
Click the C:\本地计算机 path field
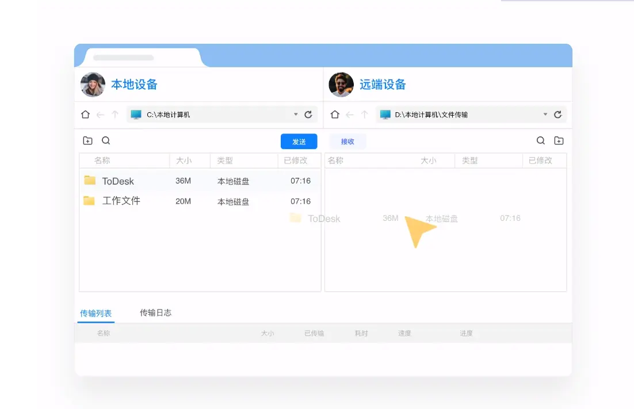click(221, 114)
